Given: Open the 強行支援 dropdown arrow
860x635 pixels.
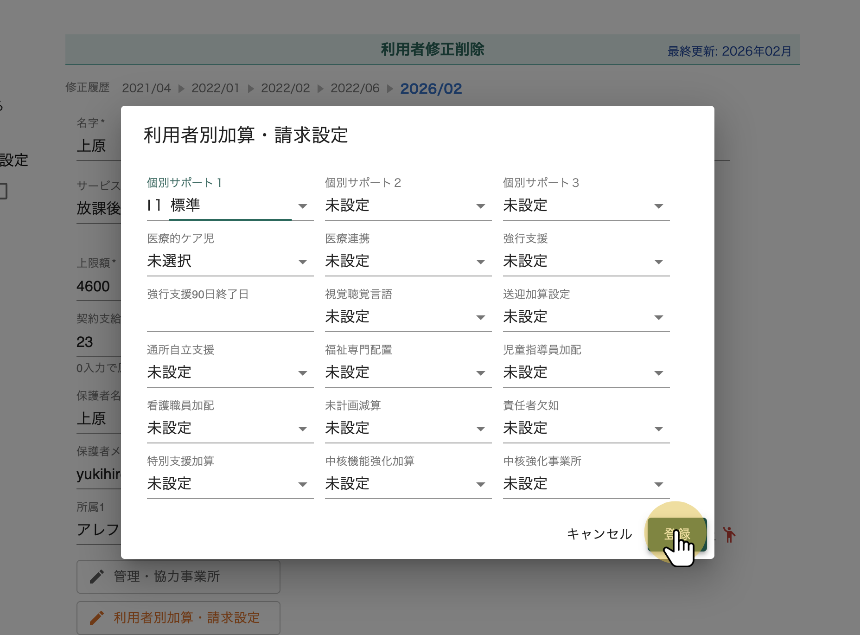Looking at the screenshot, I should [658, 262].
